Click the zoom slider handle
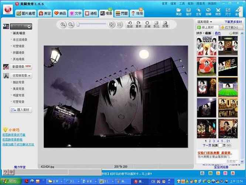246x185 pixels. (x=78, y=24)
